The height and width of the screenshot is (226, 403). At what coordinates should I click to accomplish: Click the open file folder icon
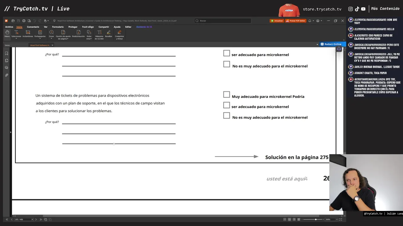coord(13,21)
